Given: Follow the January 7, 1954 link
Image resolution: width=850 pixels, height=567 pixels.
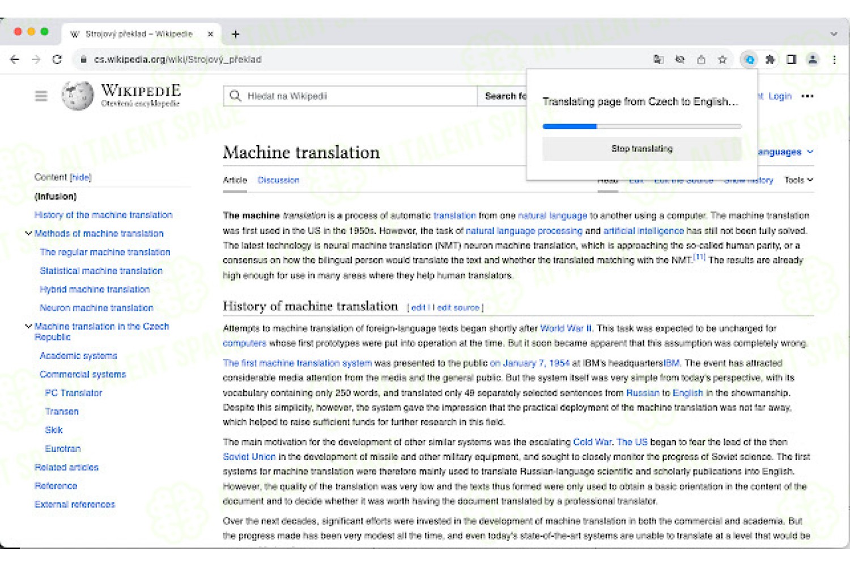Looking at the screenshot, I should click(x=529, y=363).
